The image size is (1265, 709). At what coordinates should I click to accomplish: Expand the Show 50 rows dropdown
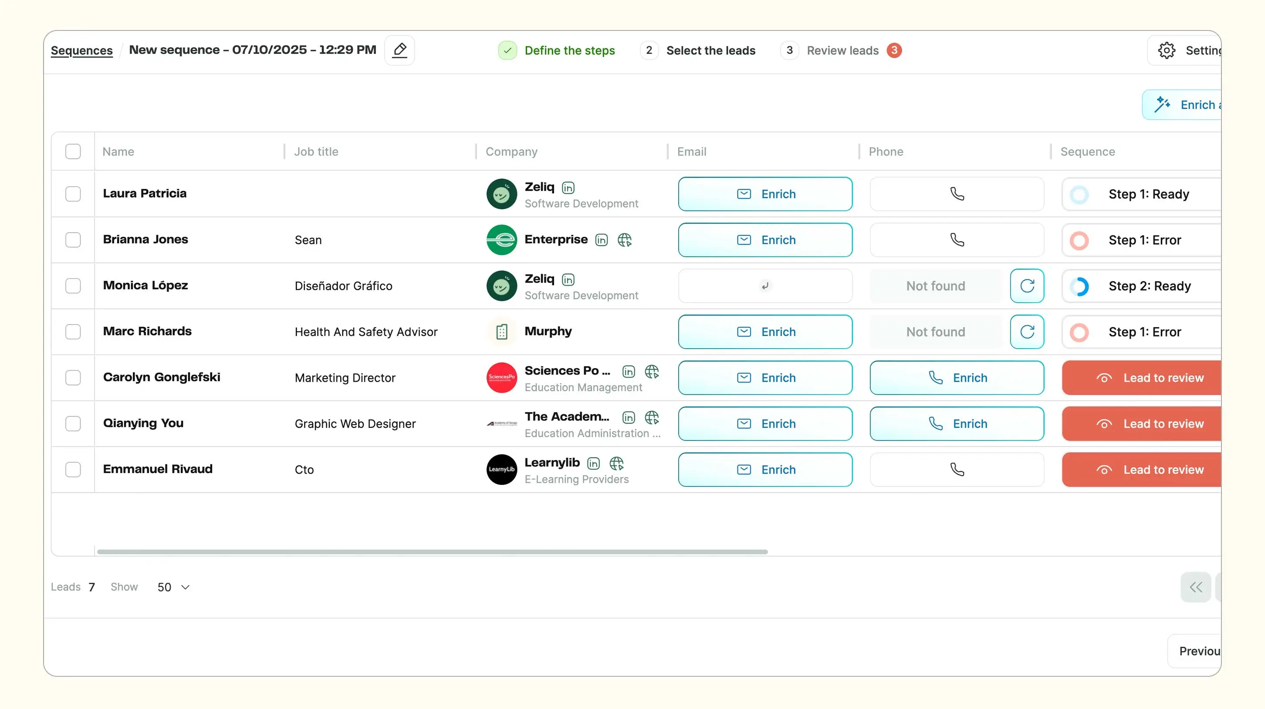coord(173,587)
